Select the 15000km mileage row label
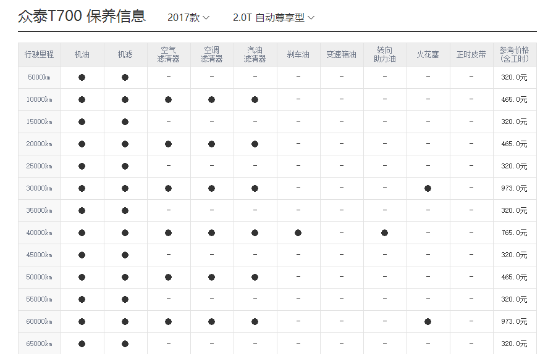Image resolution: width=548 pixels, height=354 pixels. coord(39,121)
